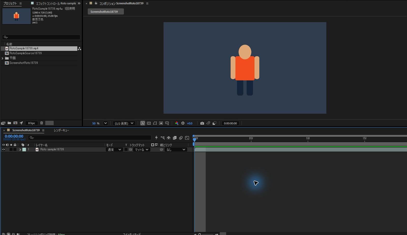Image resolution: width=407 pixels, height=235 pixels.
Task: Open grid and guide options icon
Action: point(167,123)
